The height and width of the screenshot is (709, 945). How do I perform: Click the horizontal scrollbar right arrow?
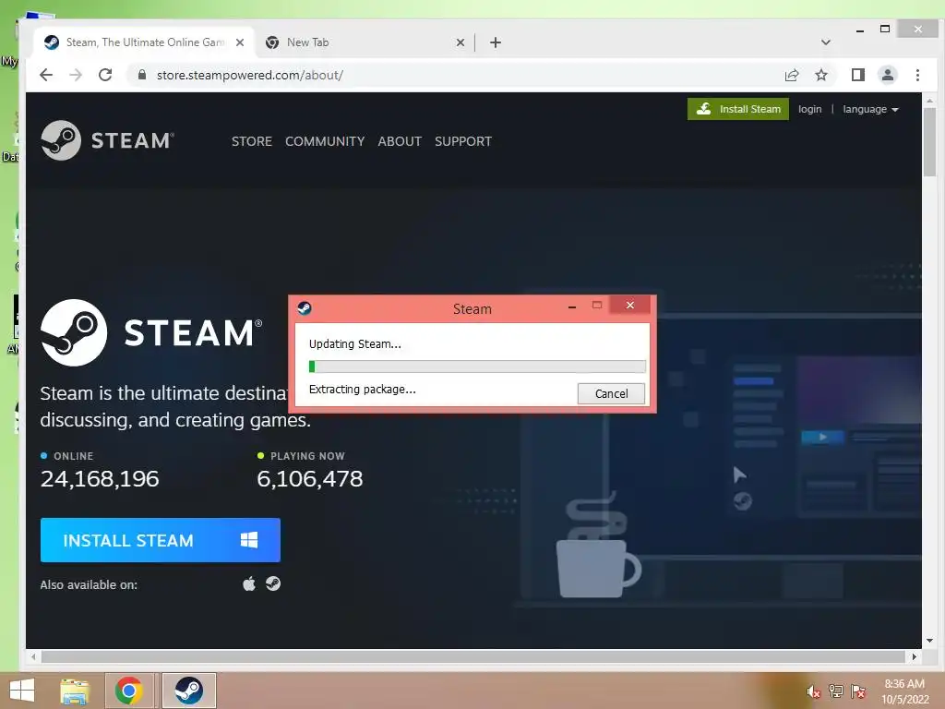915,656
